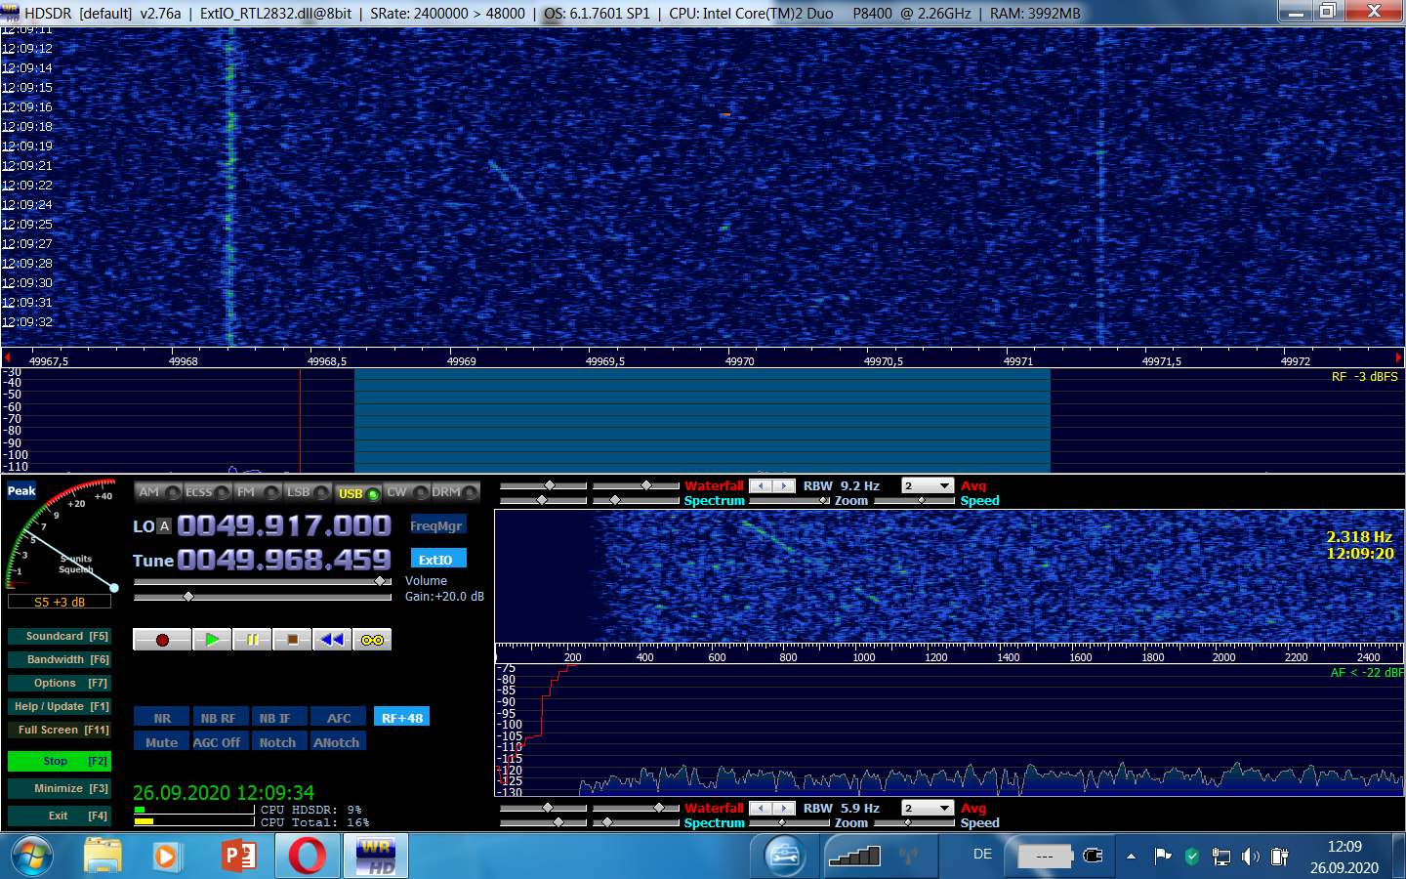Adjust the Volume slider

click(x=263, y=581)
